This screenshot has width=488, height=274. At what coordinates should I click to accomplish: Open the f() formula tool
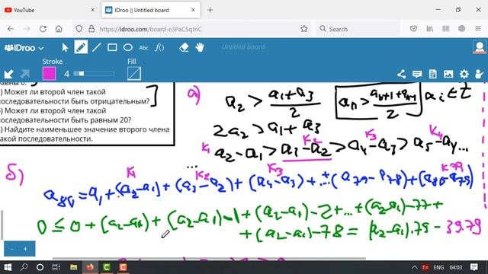click(x=159, y=47)
